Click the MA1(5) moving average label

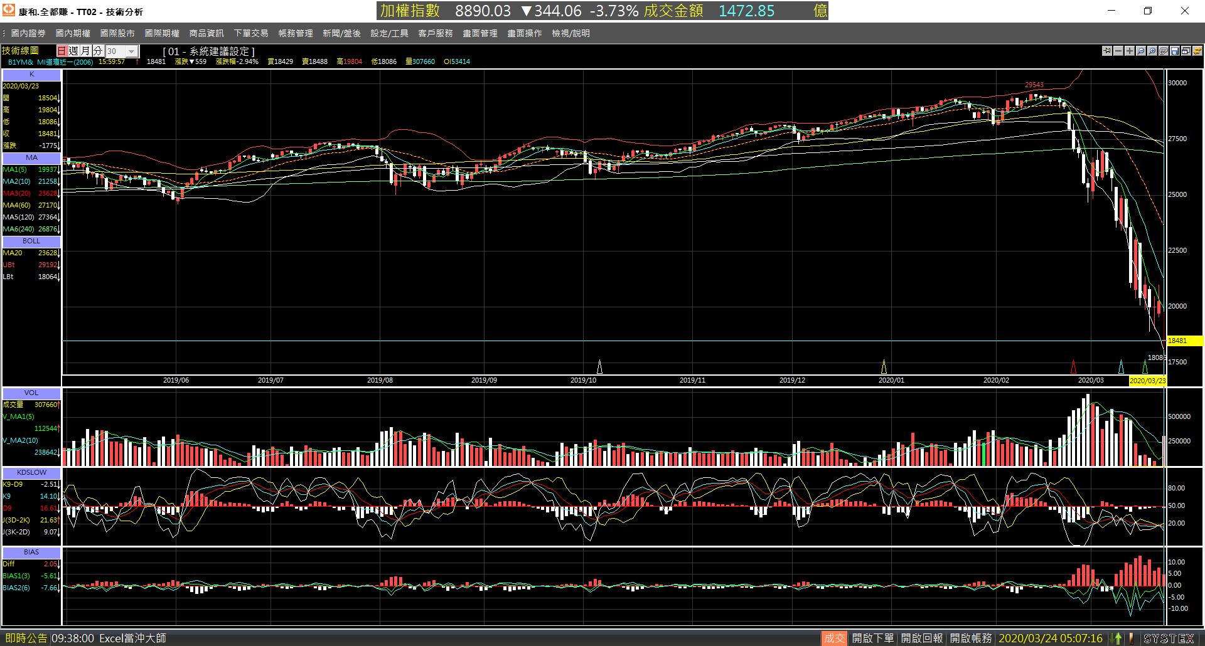coord(14,169)
